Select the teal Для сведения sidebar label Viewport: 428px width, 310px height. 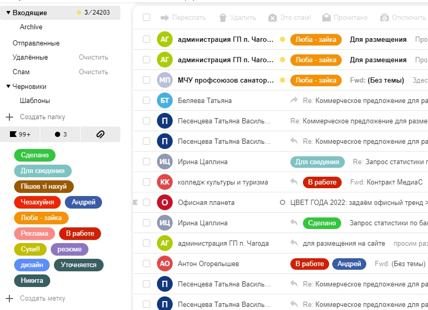click(43, 171)
